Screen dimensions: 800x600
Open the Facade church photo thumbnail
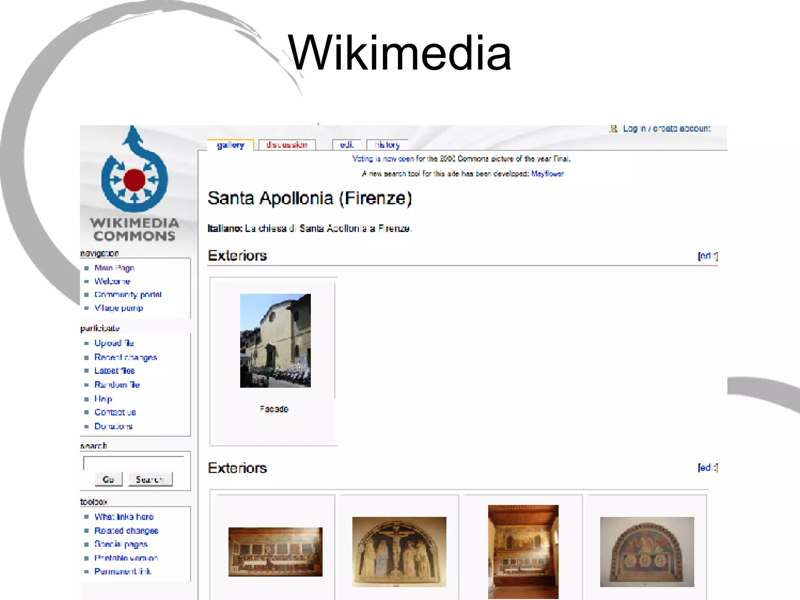click(x=275, y=341)
